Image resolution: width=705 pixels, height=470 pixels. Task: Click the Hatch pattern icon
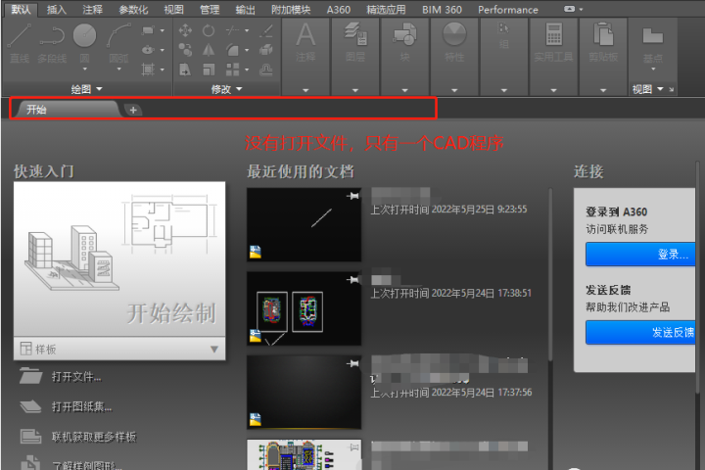point(148,70)
